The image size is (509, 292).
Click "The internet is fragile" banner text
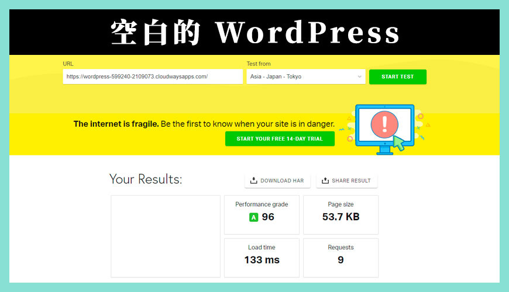116,124
